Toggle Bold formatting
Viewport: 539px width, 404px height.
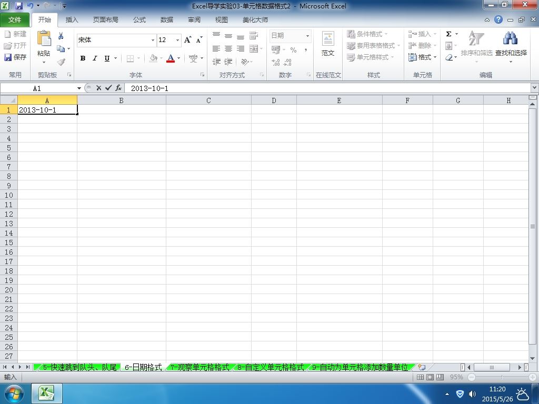coord(83,58)
